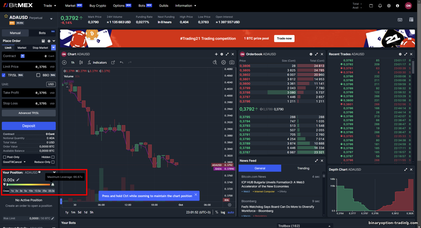Open keyboard shortcuts icon
Screen dimensions: 421x228
[x=400, y=20]
